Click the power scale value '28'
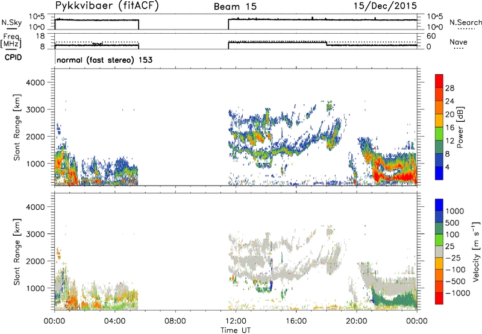 tap(449, 88)
